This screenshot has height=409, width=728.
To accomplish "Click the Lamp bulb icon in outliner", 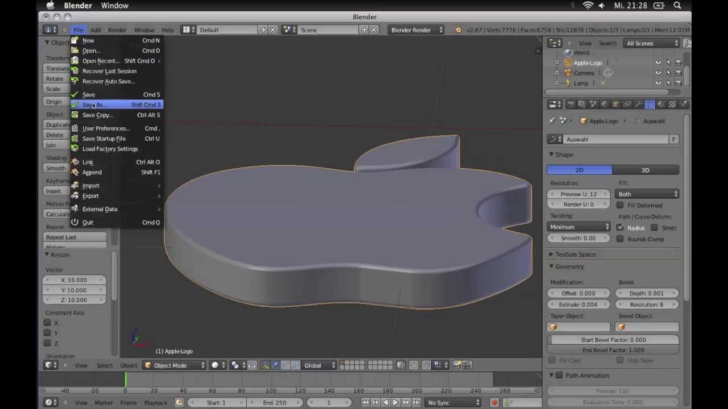I will click(x=568, y=83).
